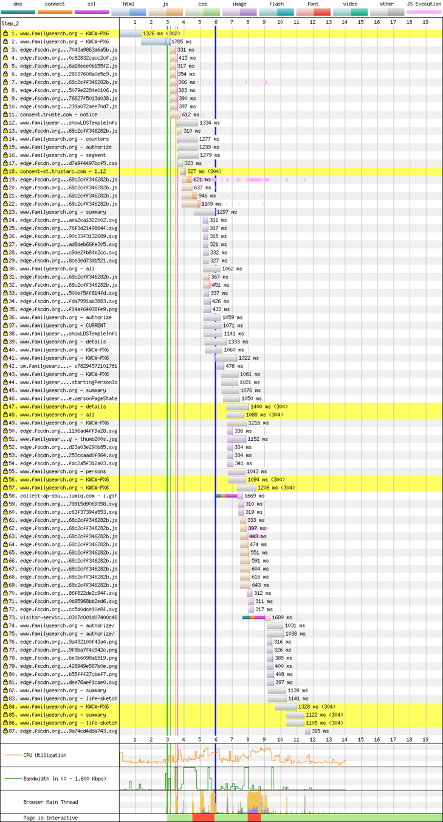Image resolution: width=443 pixels, height=822 pixels.
Task: Click the html legend color bar
Action: click(x=129, y=12)
